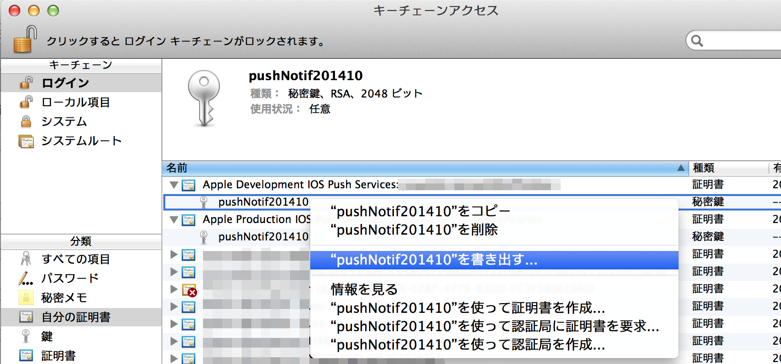Click the 証明書 certificate icon in sidebar
781x364 pixels.
(x=26, y=356)
